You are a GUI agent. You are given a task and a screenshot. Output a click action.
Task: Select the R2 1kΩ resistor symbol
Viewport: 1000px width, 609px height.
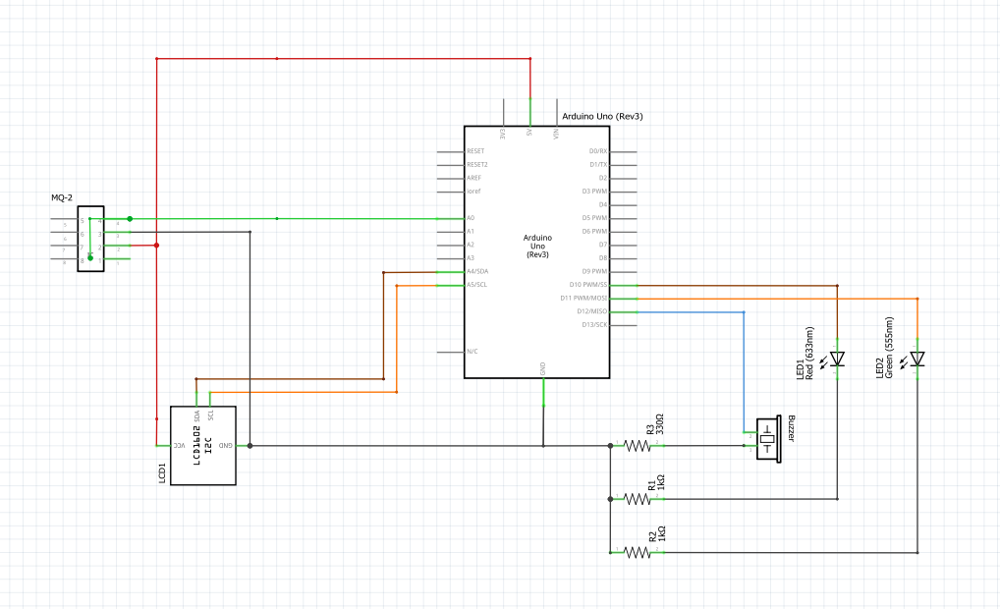(638, 552)
